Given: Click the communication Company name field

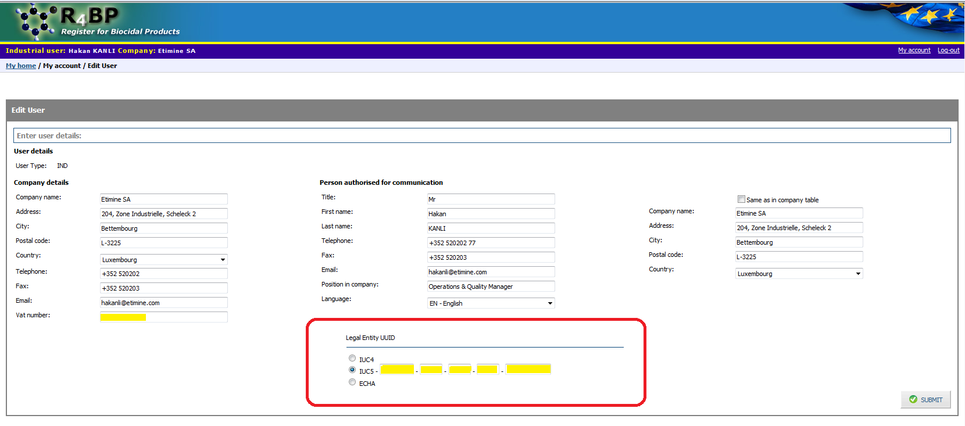Looking at the screenshot, I should tap(799, 213).
